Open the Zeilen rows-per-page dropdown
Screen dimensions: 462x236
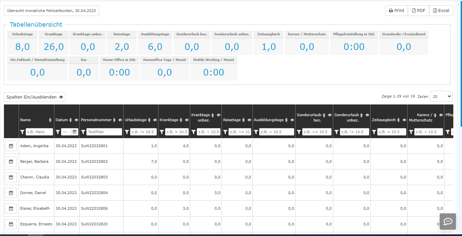(x=441, y=97)
